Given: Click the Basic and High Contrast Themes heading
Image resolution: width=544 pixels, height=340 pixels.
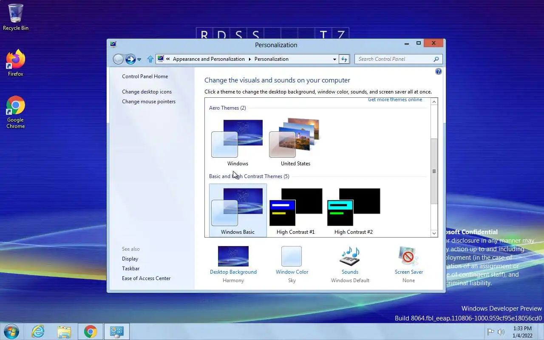Looking at the screenshot, I should point(249,176).
